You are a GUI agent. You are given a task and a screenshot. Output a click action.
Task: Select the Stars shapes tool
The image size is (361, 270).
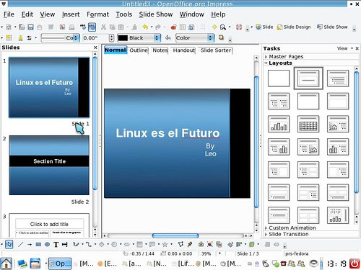coord(165,245)
